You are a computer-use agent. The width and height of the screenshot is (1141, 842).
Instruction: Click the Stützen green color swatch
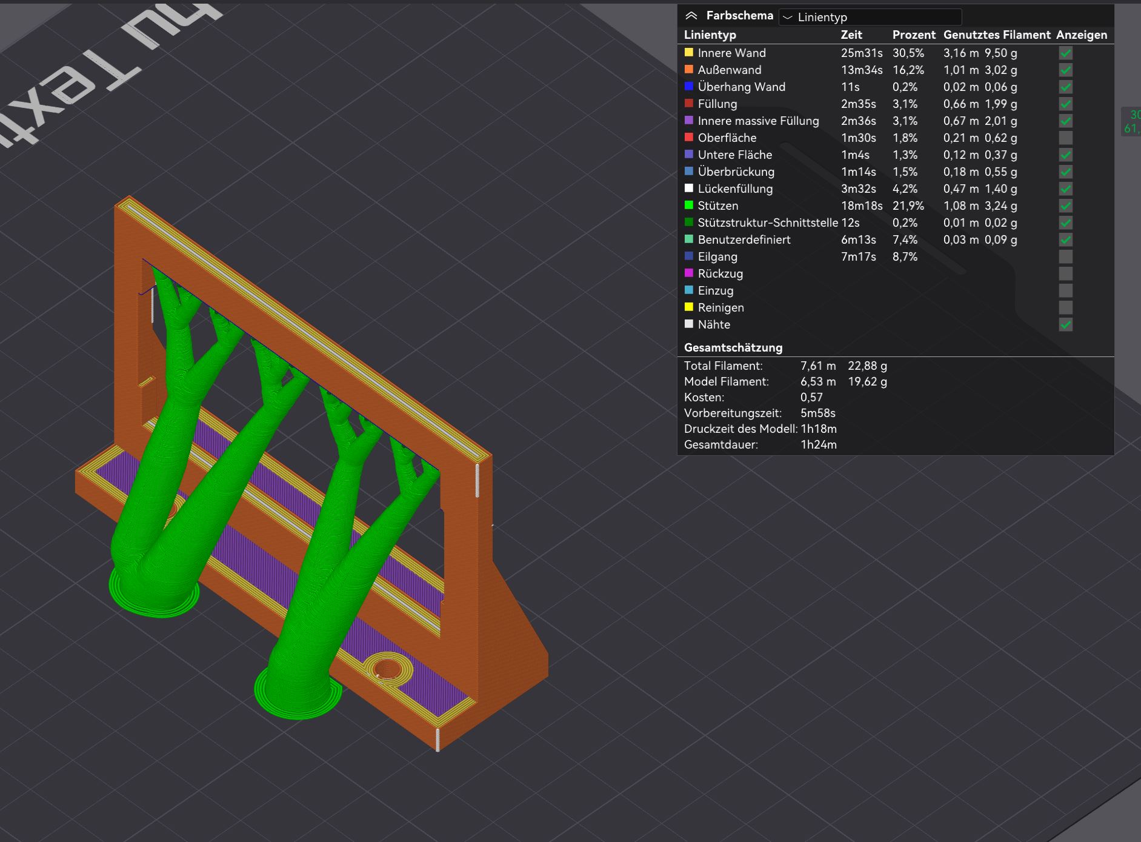[x=689, y=205]
